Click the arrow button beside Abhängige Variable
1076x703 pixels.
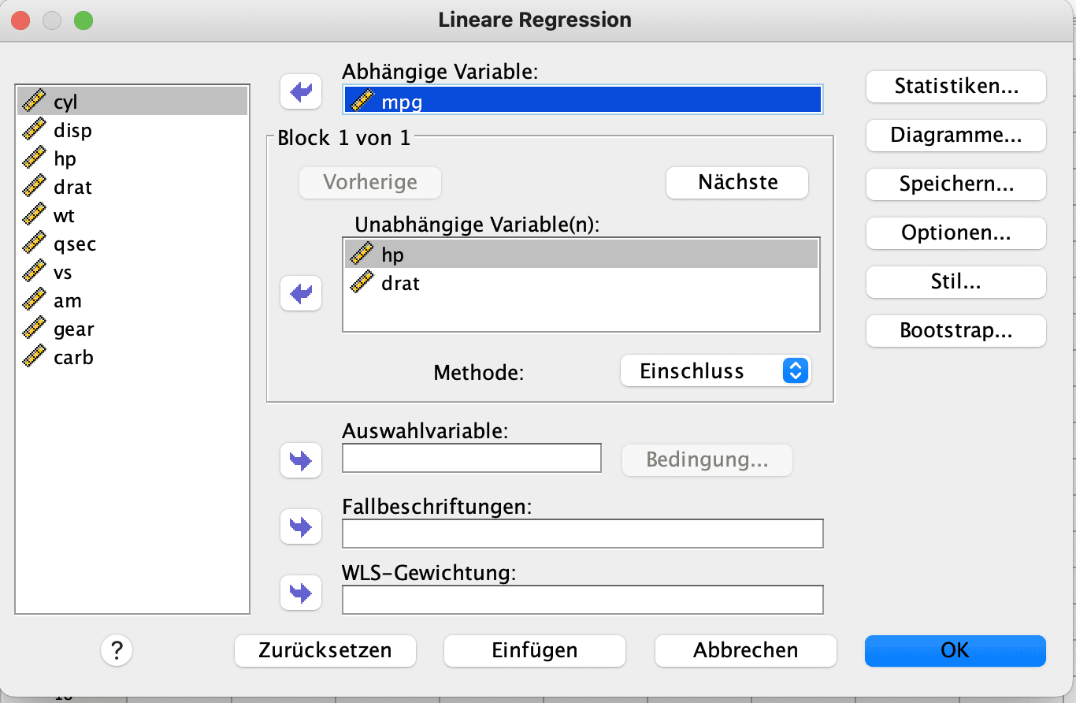coord(301,92)
